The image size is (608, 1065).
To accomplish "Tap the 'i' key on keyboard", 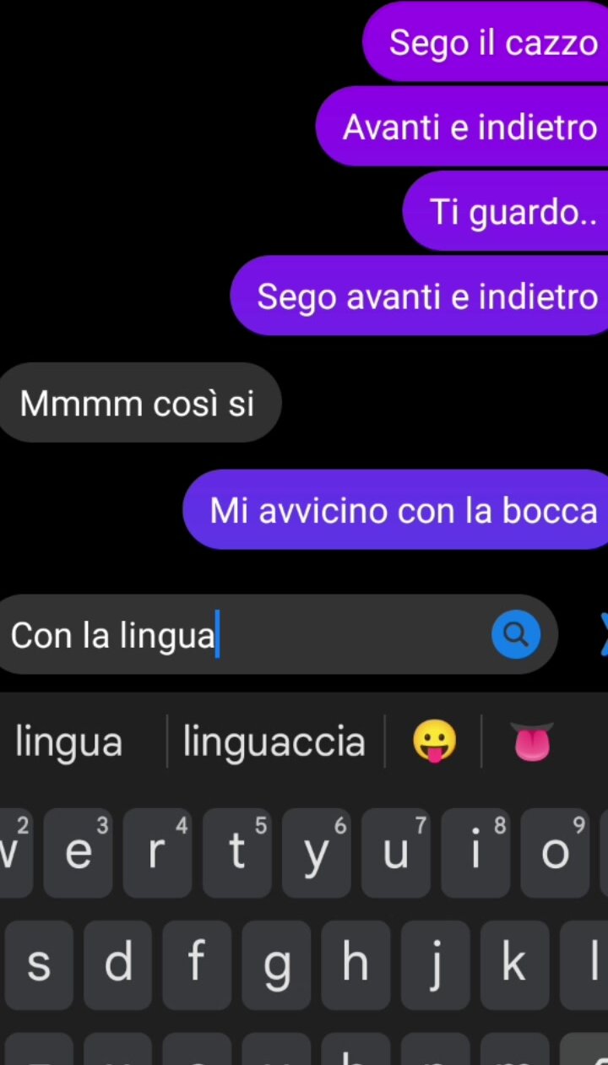I will [475, 853].
